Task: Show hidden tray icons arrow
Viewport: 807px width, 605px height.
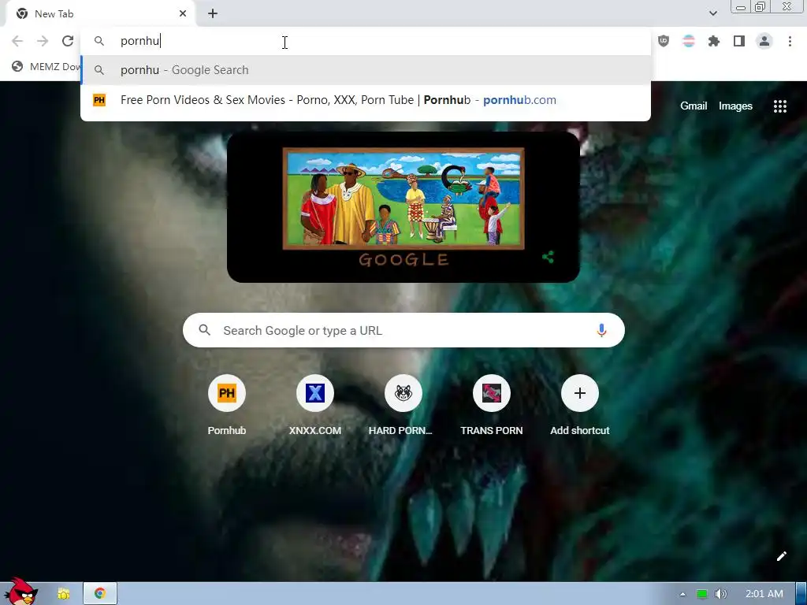Action: (x=683, y=594)
